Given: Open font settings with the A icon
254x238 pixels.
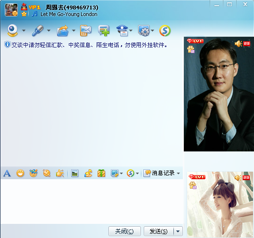Looking at the screenshot, I should [7, 173].
